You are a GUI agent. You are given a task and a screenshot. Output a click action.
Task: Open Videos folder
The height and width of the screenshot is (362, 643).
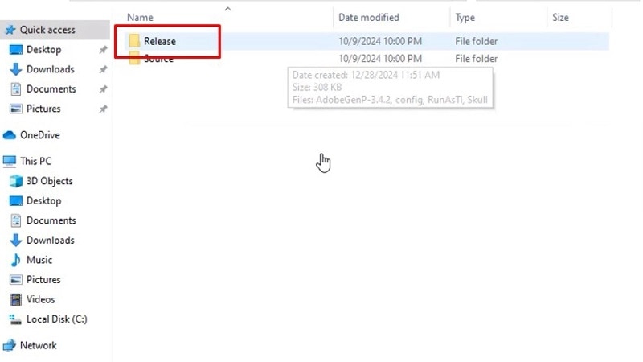[x=41, y=299]
